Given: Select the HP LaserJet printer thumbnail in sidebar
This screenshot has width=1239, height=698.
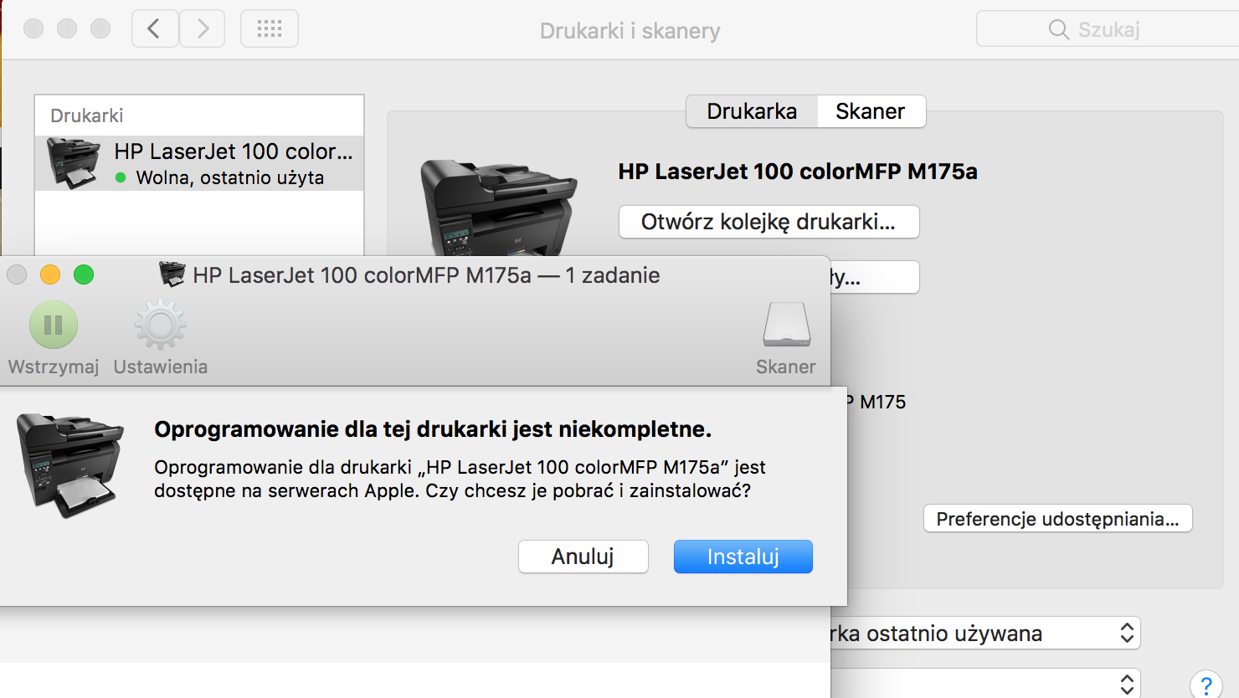Looking at the screenshot, I should (71, 162).
